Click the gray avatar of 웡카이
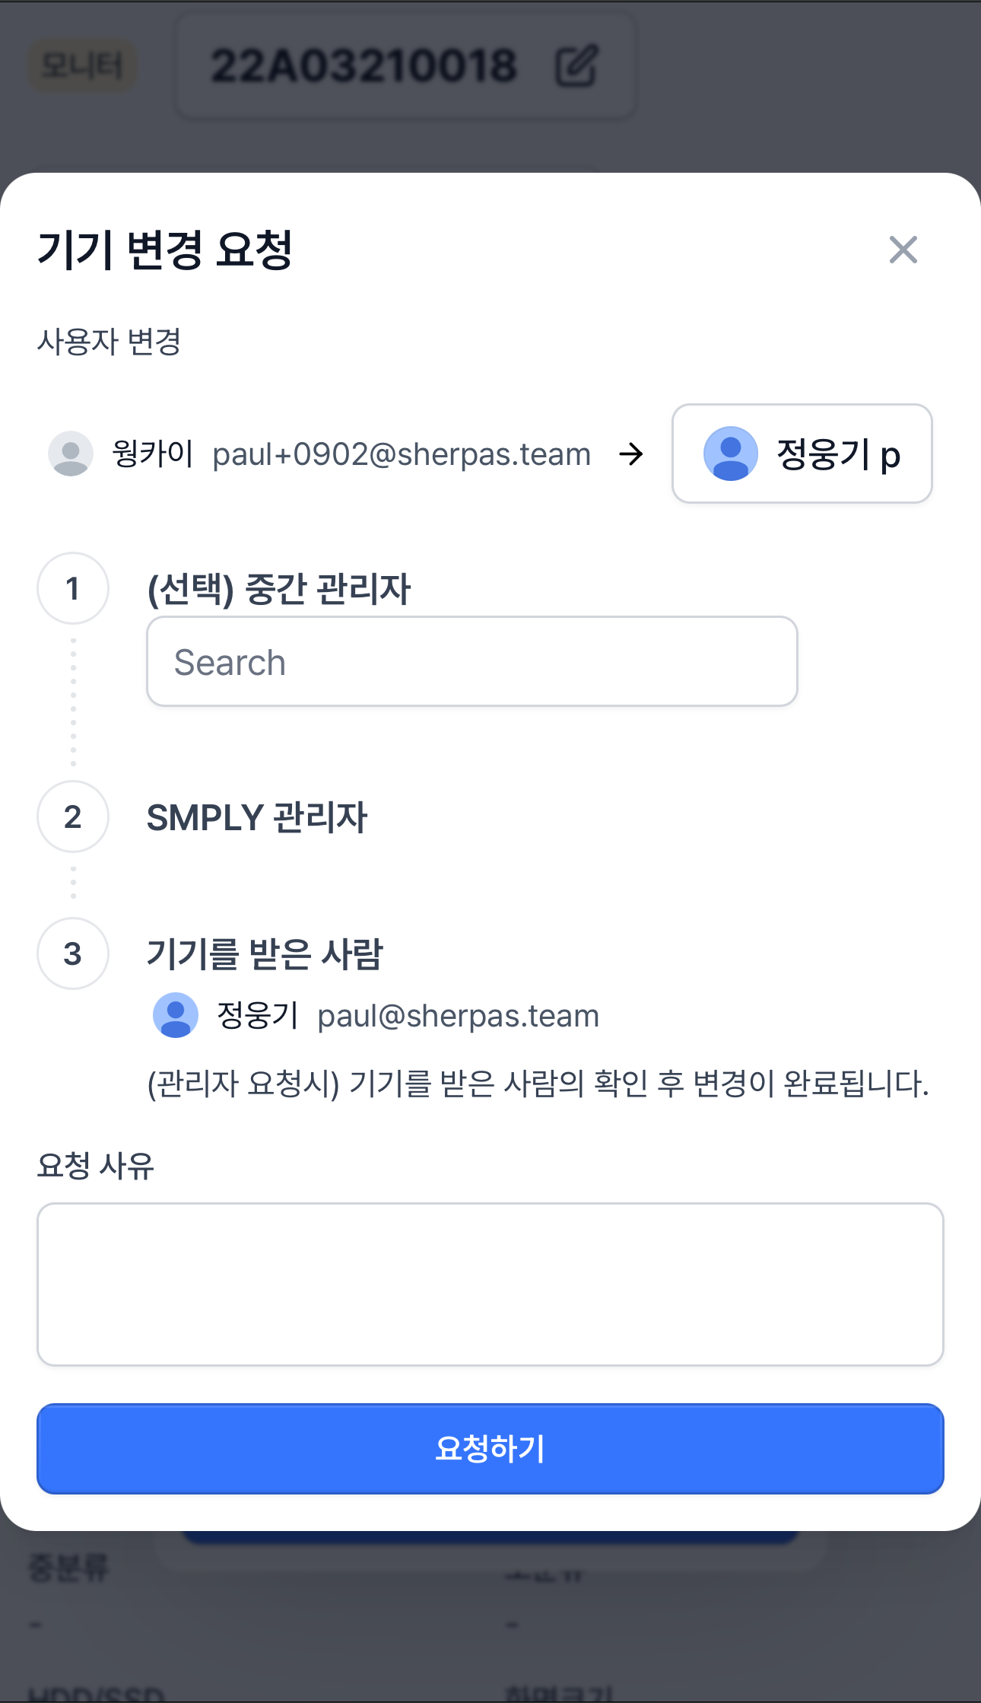This screenshot has width=981, height=1703. [71, 454]
